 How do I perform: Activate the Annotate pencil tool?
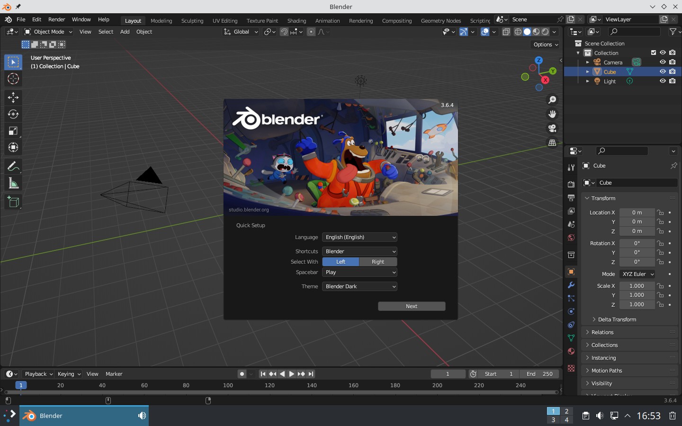[x=13, y=166]
